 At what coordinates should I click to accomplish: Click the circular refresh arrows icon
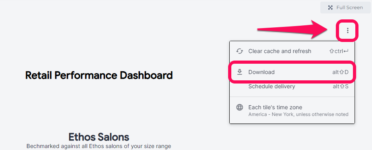point(240,51)
